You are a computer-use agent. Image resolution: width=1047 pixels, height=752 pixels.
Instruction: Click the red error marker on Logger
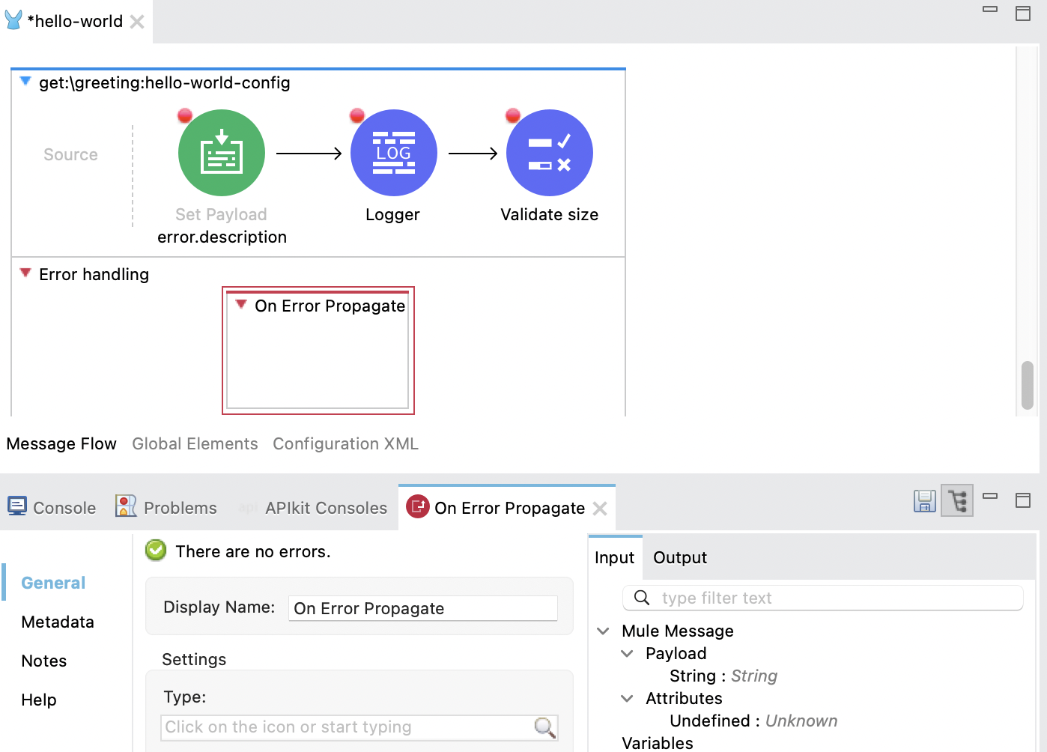pyautogui.click(x=356, y=115)
